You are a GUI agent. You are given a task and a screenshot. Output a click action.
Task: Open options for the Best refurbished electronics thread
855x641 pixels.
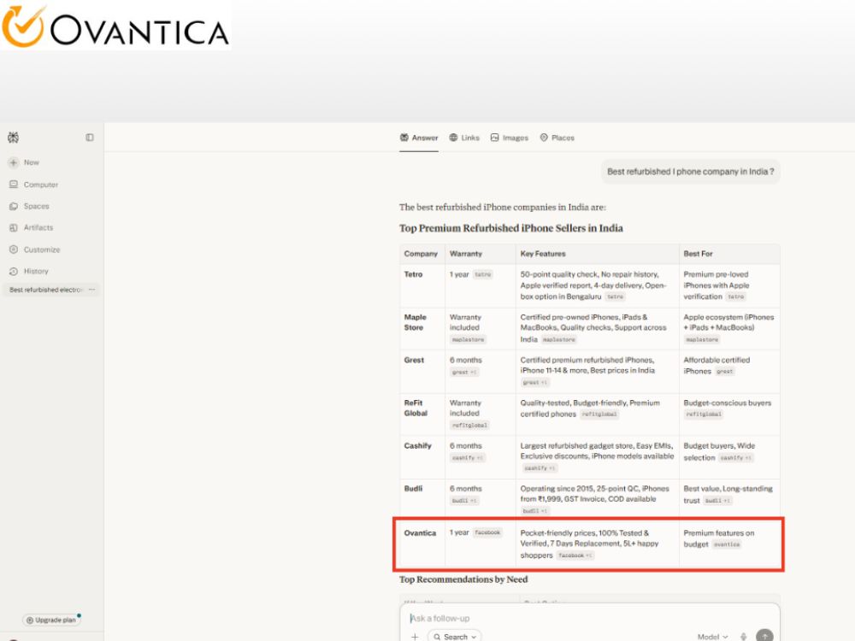(91, 290)
